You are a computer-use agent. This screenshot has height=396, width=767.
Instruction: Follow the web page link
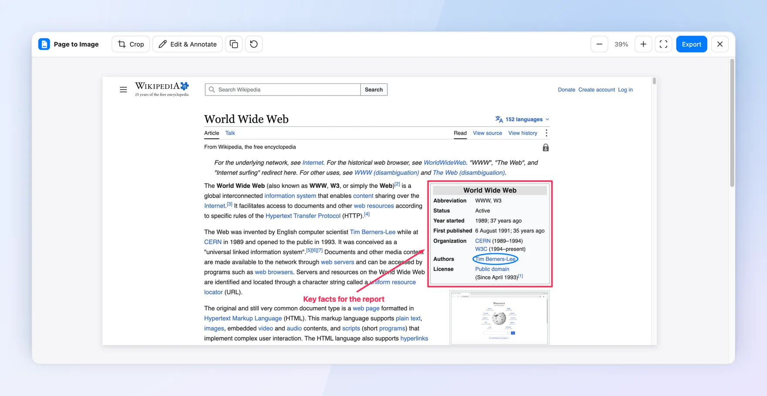(366, 308)
